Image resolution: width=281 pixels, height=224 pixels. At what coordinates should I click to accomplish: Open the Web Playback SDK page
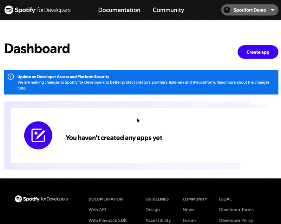(x=108, y=220)
